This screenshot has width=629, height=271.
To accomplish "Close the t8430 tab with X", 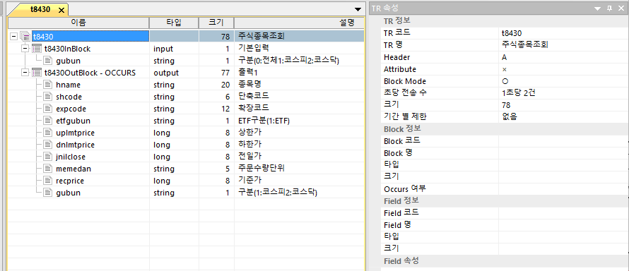I will [x=61, y=10].
